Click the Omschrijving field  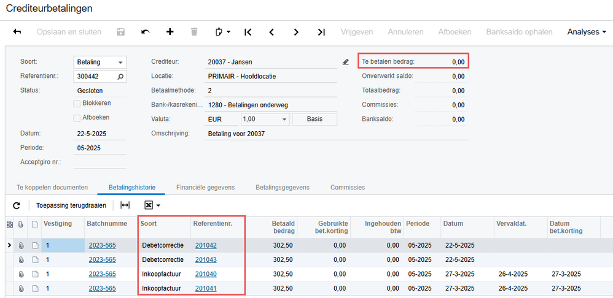pos(336,134)
